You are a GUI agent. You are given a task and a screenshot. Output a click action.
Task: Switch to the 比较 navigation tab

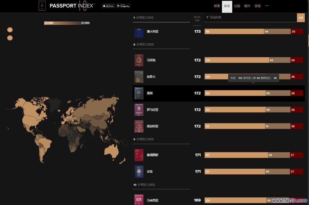[237, 6]
